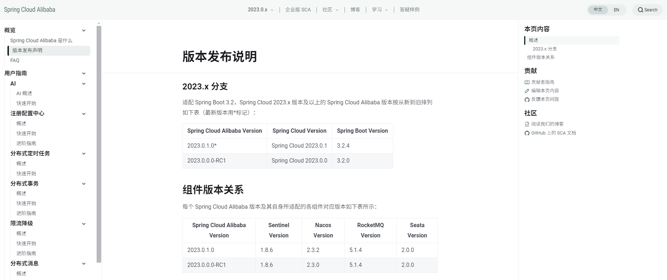Collapse the 分布式定时任务 sidebar group
The image size is (667, 280).
click(84, 154)
